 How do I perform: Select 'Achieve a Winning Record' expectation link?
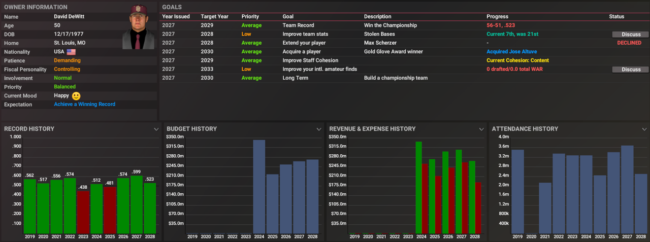coord(85,105)
